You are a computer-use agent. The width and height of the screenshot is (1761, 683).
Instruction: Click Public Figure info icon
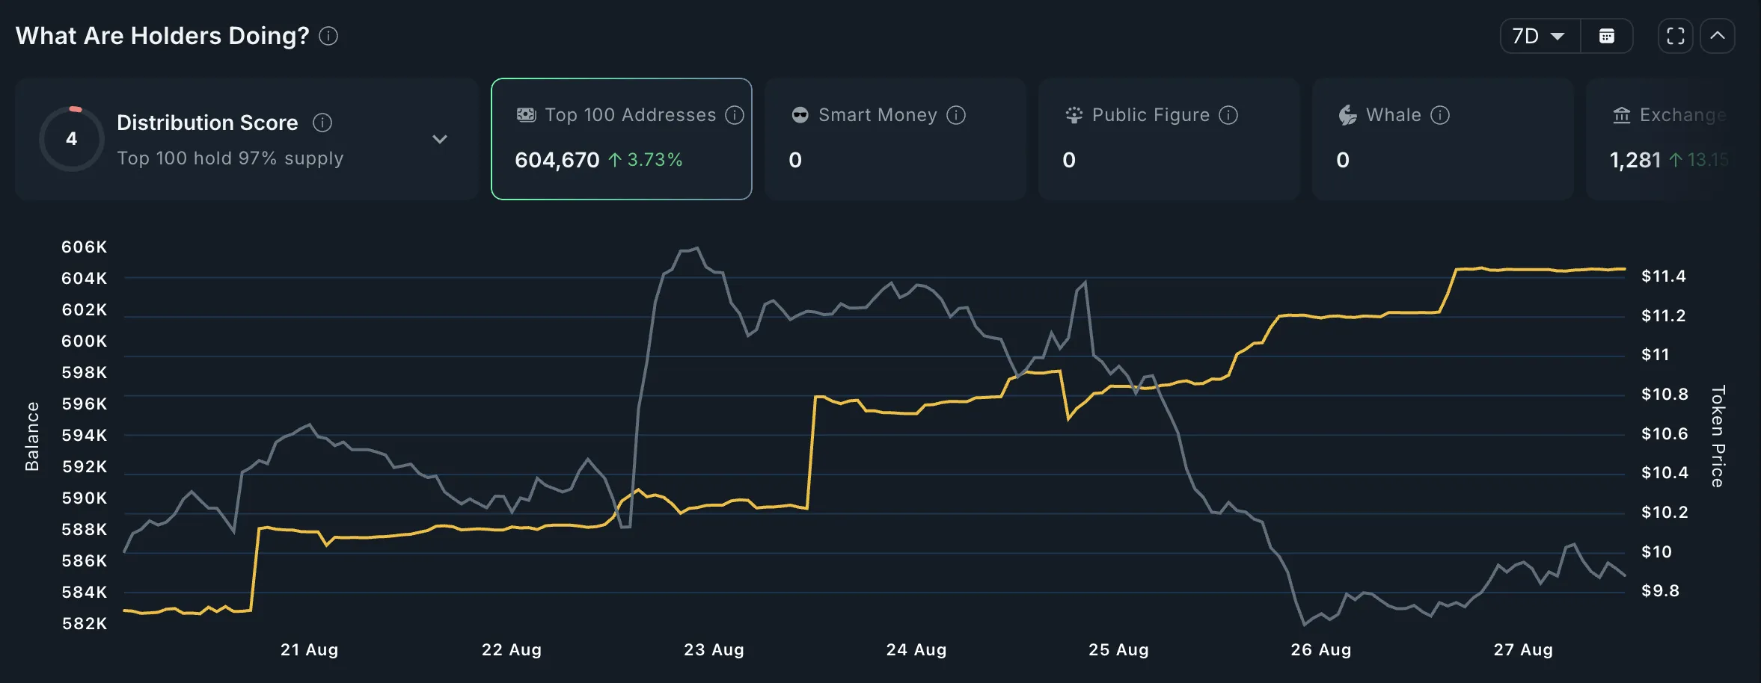pyautogui.click(x=1228, y=115)
